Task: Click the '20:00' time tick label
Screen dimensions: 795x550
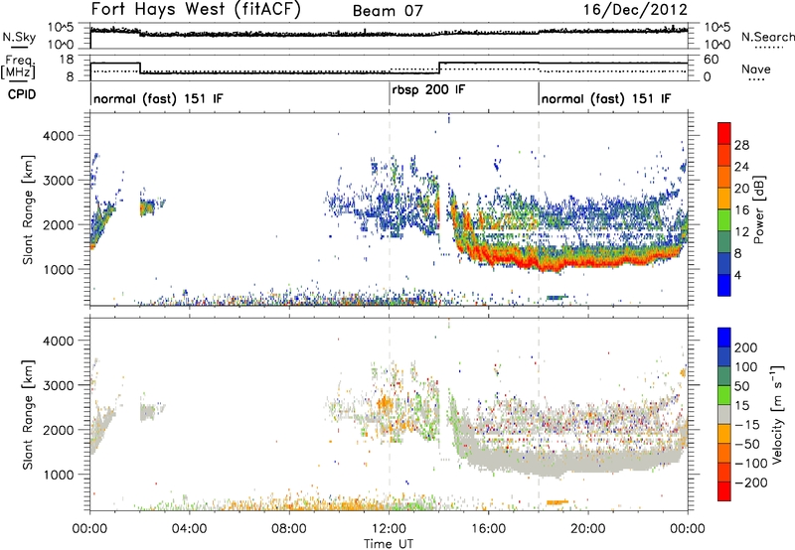Action: click(588, 529)
